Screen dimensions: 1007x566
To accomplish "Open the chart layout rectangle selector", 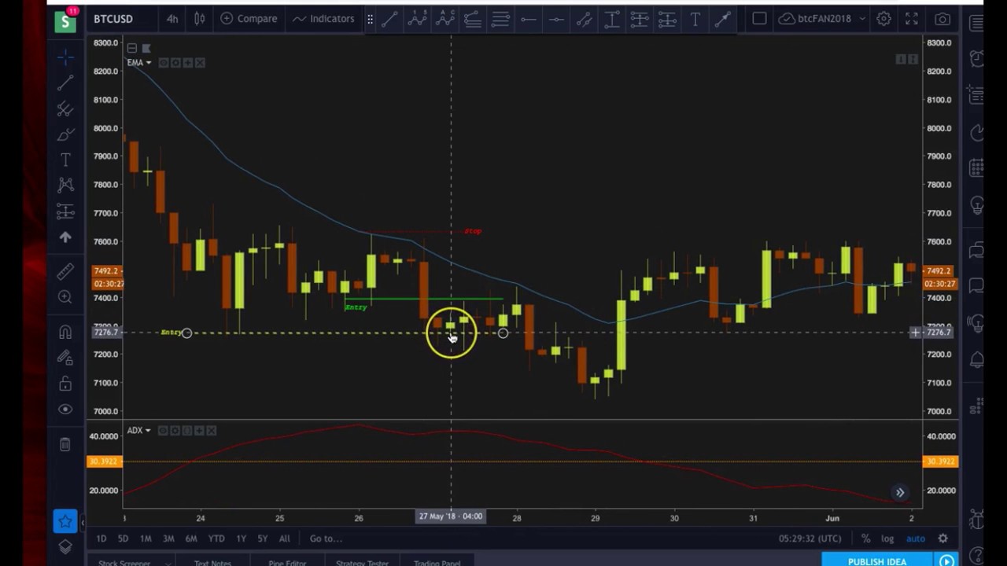I will point(759,19).
